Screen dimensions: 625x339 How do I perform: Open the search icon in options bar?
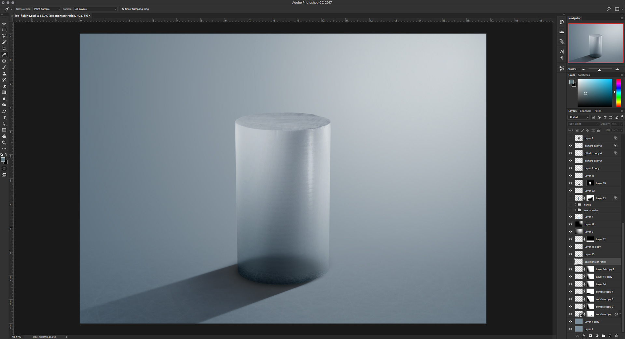click(x=609, y=9)
